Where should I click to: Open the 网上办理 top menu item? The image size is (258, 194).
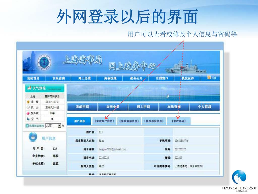(85, 78)
